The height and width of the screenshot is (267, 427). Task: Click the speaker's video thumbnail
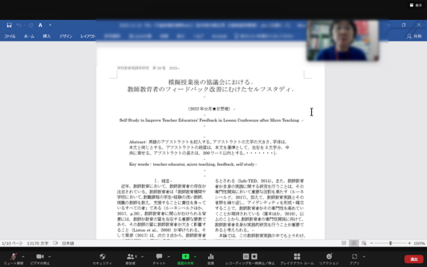342,40
